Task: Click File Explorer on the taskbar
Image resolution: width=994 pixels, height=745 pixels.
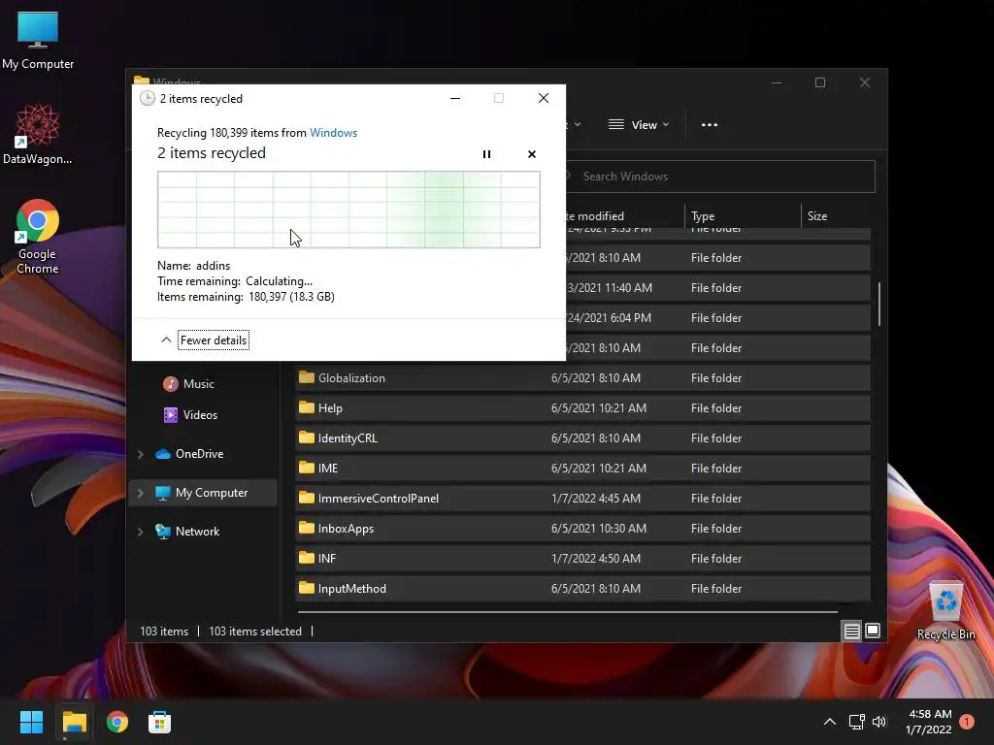Action: [74, 722]
